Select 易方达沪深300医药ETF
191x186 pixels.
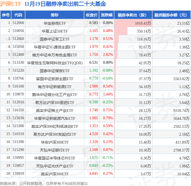[x=55, y=103]
